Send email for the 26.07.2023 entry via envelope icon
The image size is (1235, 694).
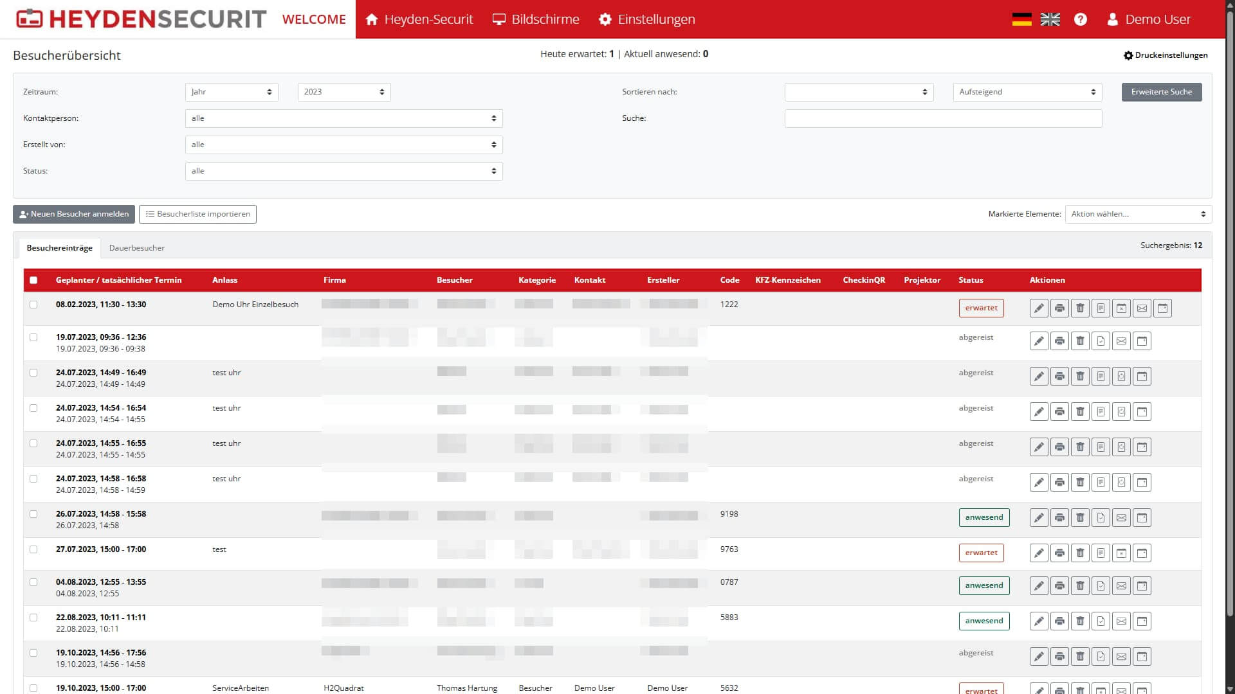[x=1122, y=517]
